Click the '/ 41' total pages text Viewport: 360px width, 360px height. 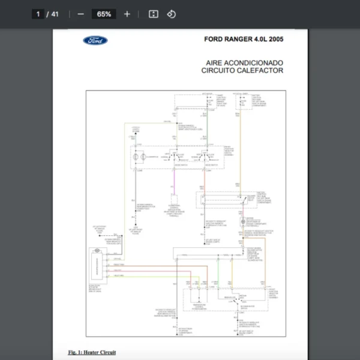tap(52, 14)
